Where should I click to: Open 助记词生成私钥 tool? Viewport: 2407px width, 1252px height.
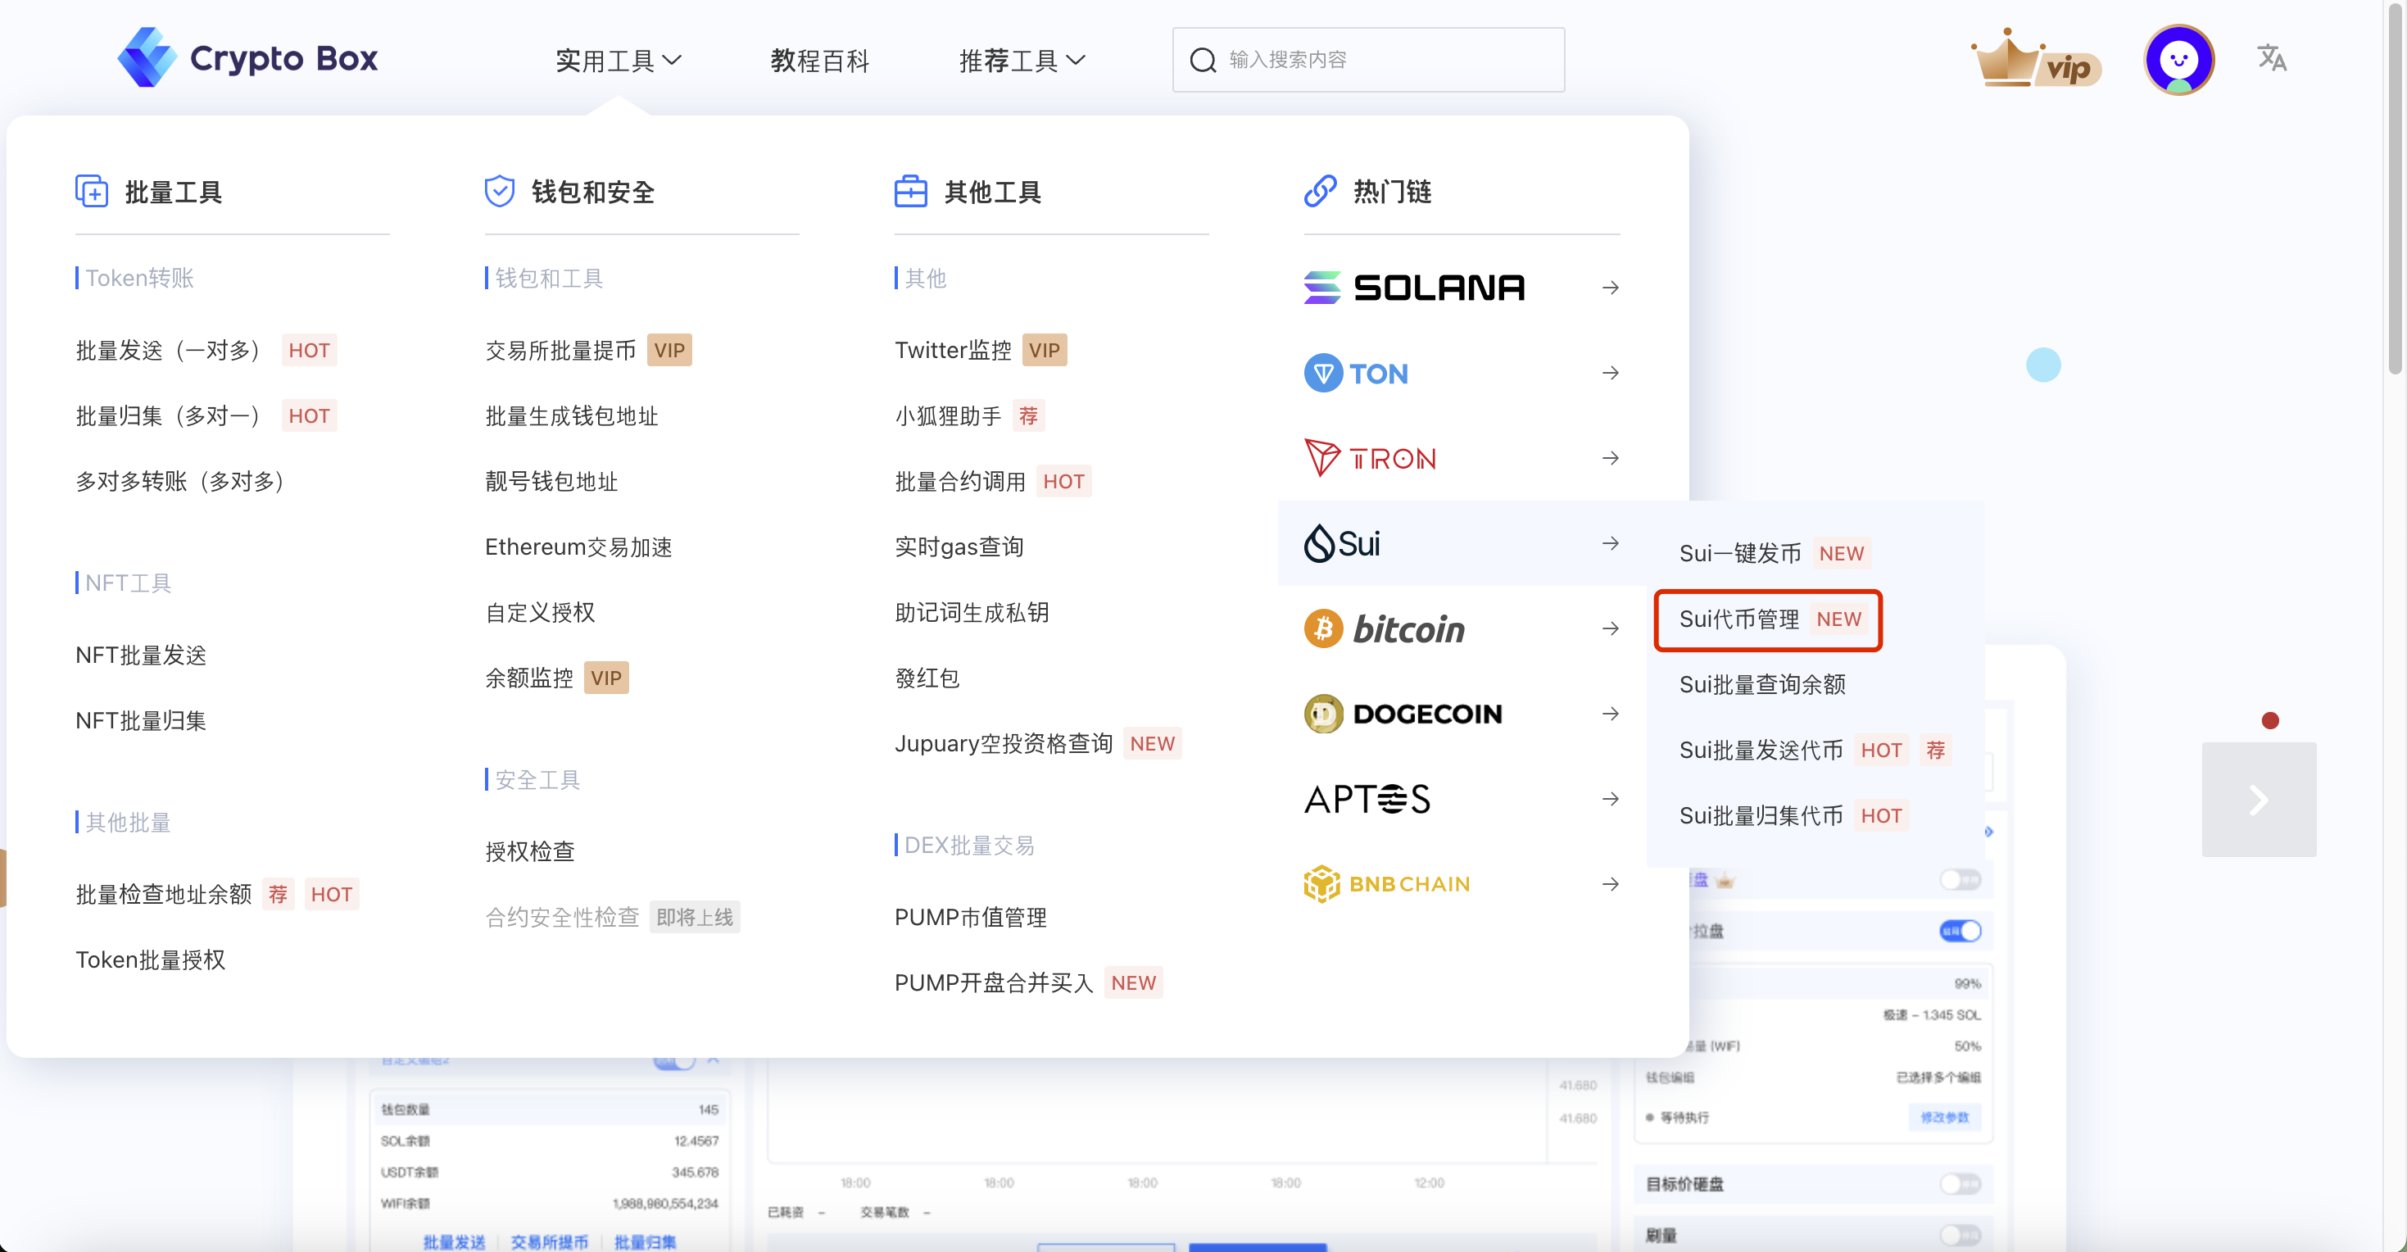[x=972, y=612]
